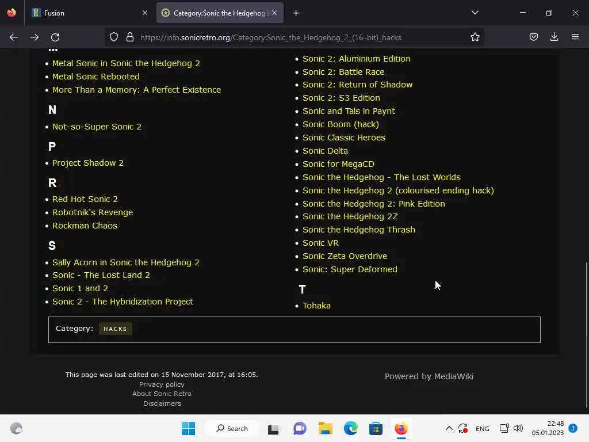Open Sally Acorn in Sonic the Hedgehog 2
The image size is (589, 442).
coord(126,262)
